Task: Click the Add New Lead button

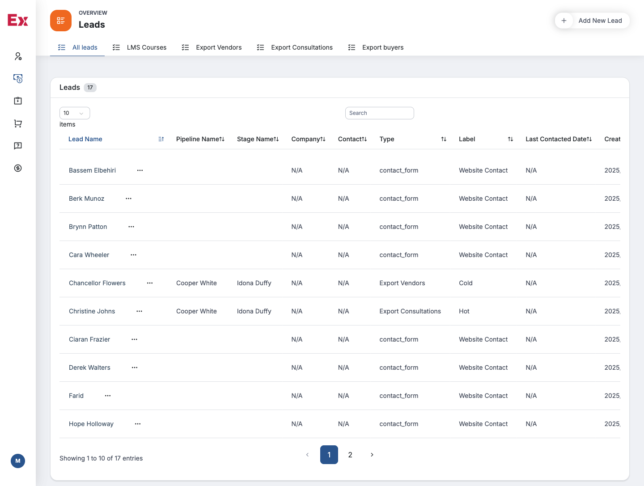Action: (x=592, y=21)
